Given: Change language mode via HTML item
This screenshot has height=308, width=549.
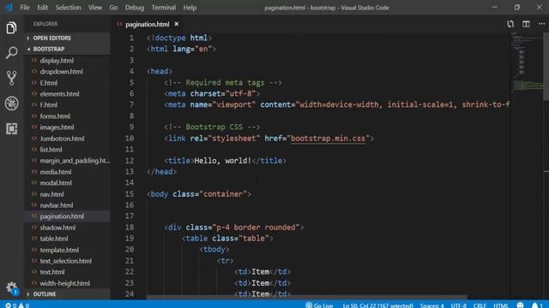Looking at the screenshot, I should (x=501, y=305).
